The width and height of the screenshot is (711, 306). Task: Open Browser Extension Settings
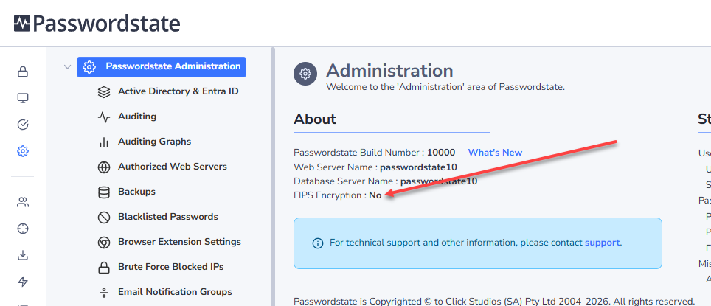(179, 242)
